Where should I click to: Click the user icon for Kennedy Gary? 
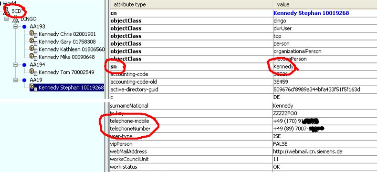point(33,41)
